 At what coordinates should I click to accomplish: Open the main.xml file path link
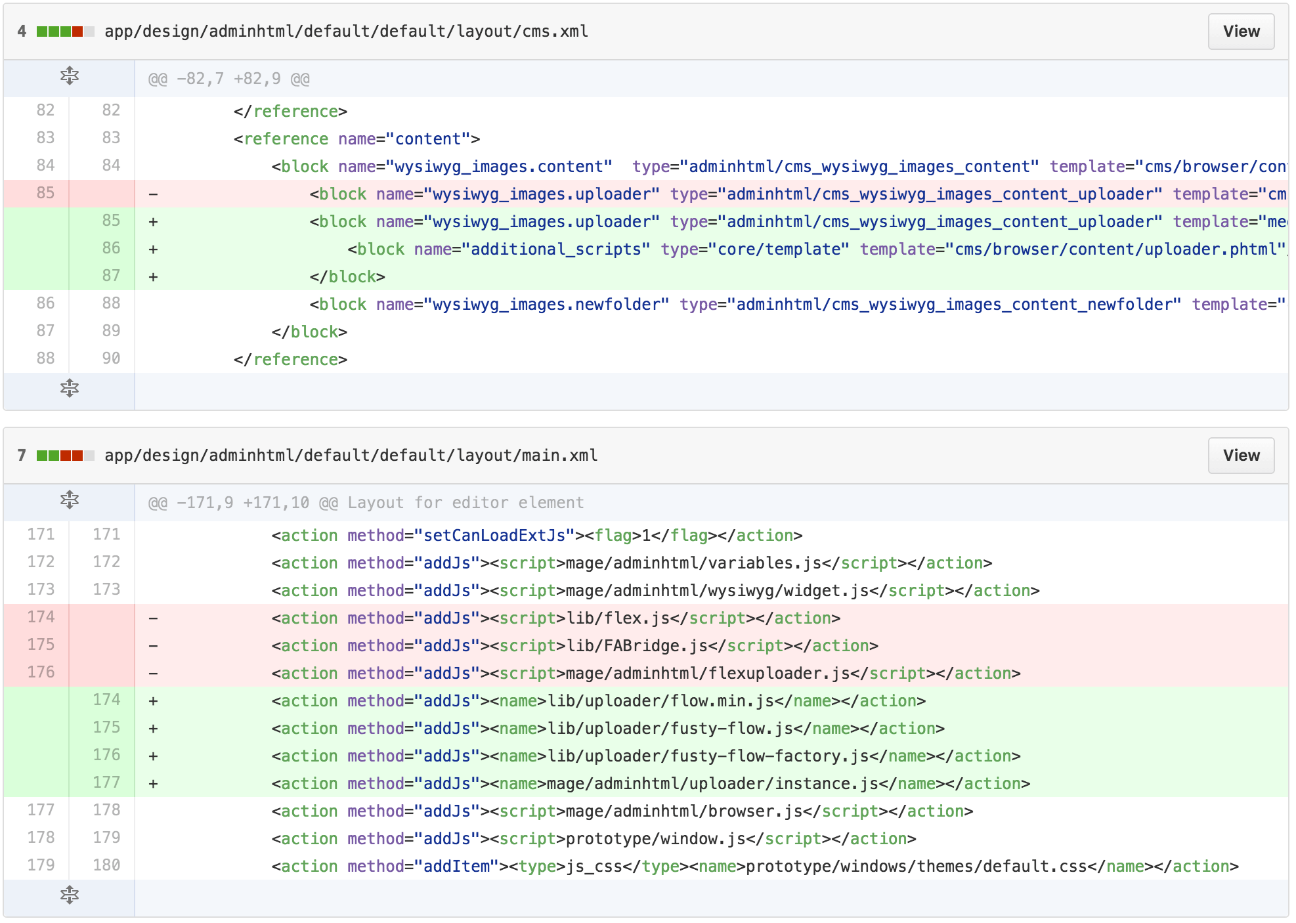(351, 455)
